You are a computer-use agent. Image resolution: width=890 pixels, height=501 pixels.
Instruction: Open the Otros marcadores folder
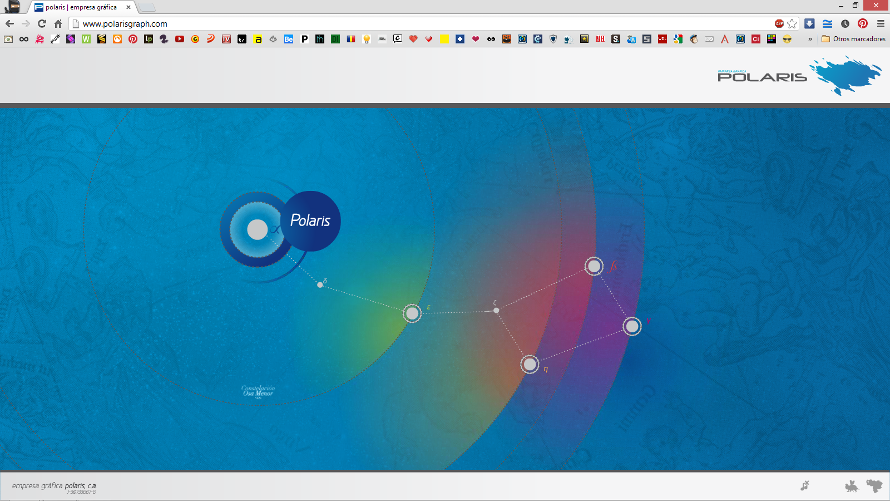(853, 39)
